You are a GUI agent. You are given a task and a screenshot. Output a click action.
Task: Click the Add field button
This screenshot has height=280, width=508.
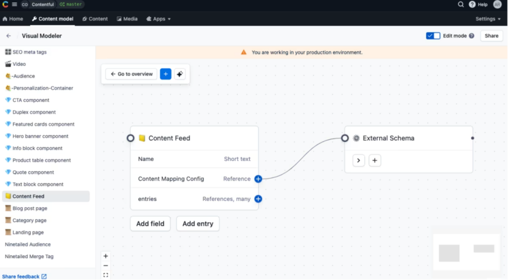(150, 224)
